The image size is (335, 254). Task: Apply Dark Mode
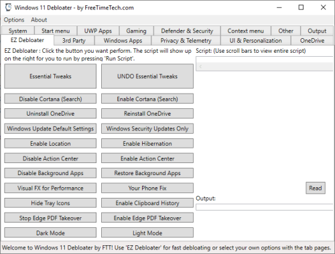click(x=50, y=233)
